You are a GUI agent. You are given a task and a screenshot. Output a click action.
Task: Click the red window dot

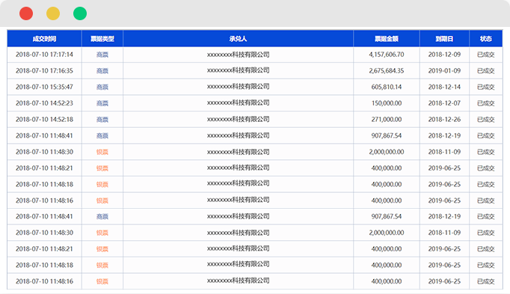pos(26,13)
